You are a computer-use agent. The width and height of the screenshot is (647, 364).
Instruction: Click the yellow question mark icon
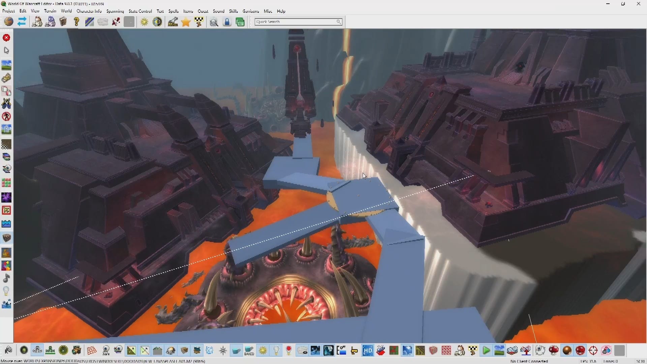click(x=76, y=22)
